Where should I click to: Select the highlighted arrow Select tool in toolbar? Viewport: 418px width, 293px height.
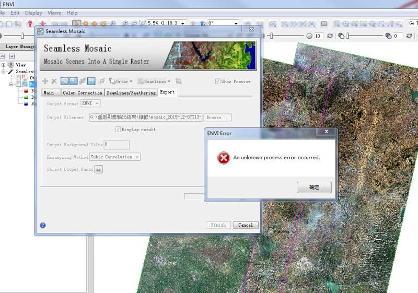click(x=76, y=24)
